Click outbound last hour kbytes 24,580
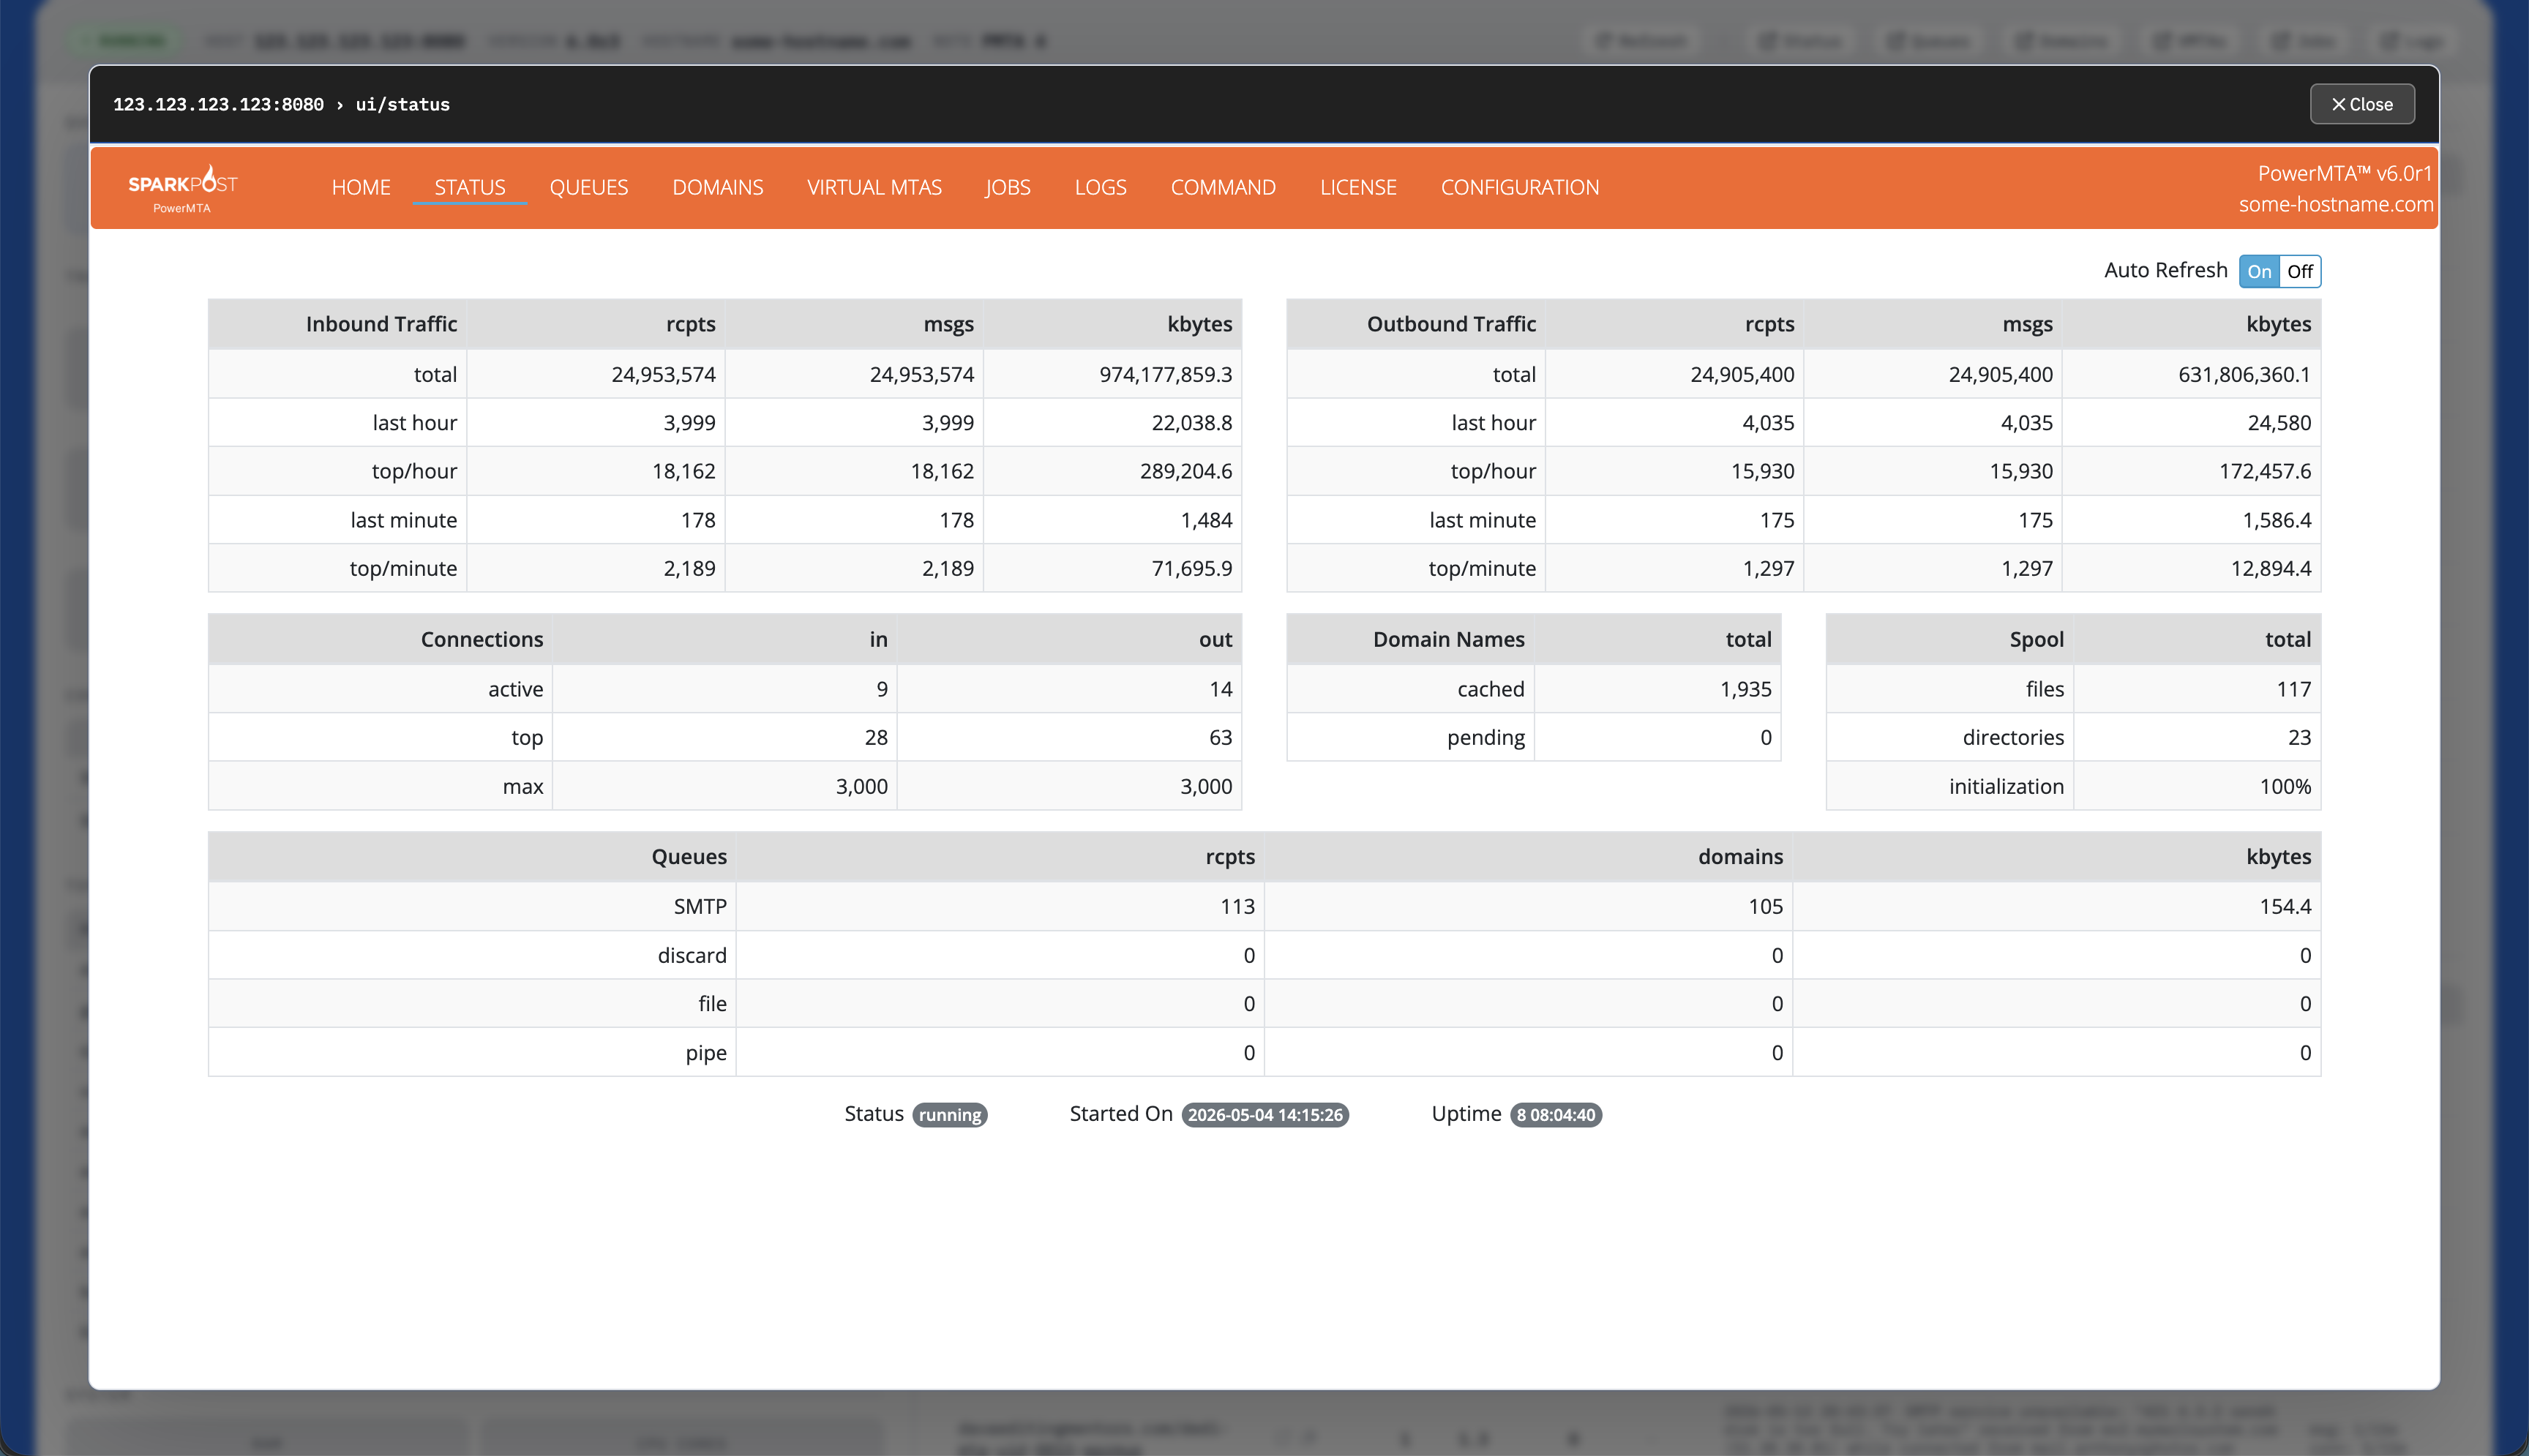 (x=2279, y=423)
